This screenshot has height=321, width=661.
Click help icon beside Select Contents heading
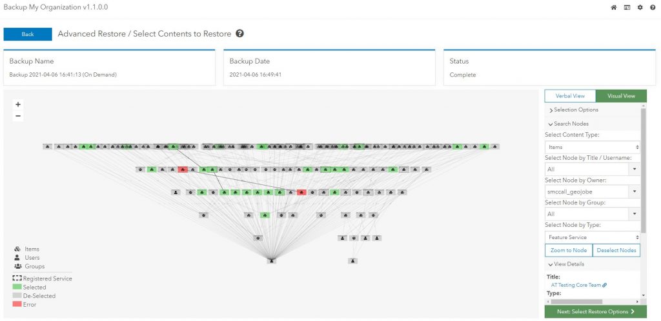240,34
